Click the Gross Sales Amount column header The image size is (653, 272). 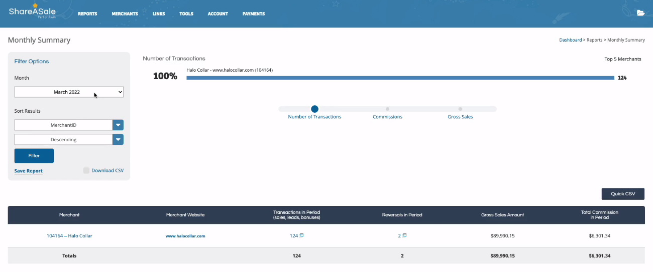pos(502,215)
